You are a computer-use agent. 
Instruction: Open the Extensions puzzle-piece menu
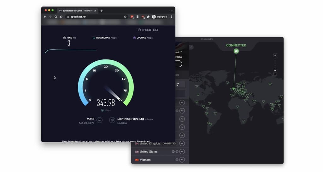coord(148,17)
